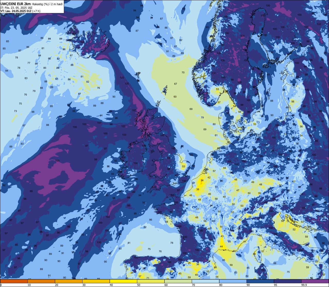The width and height of the screenshot is (329, 287).
Task: Click the legend tick label '70'
Action: (x=193, y=285)
